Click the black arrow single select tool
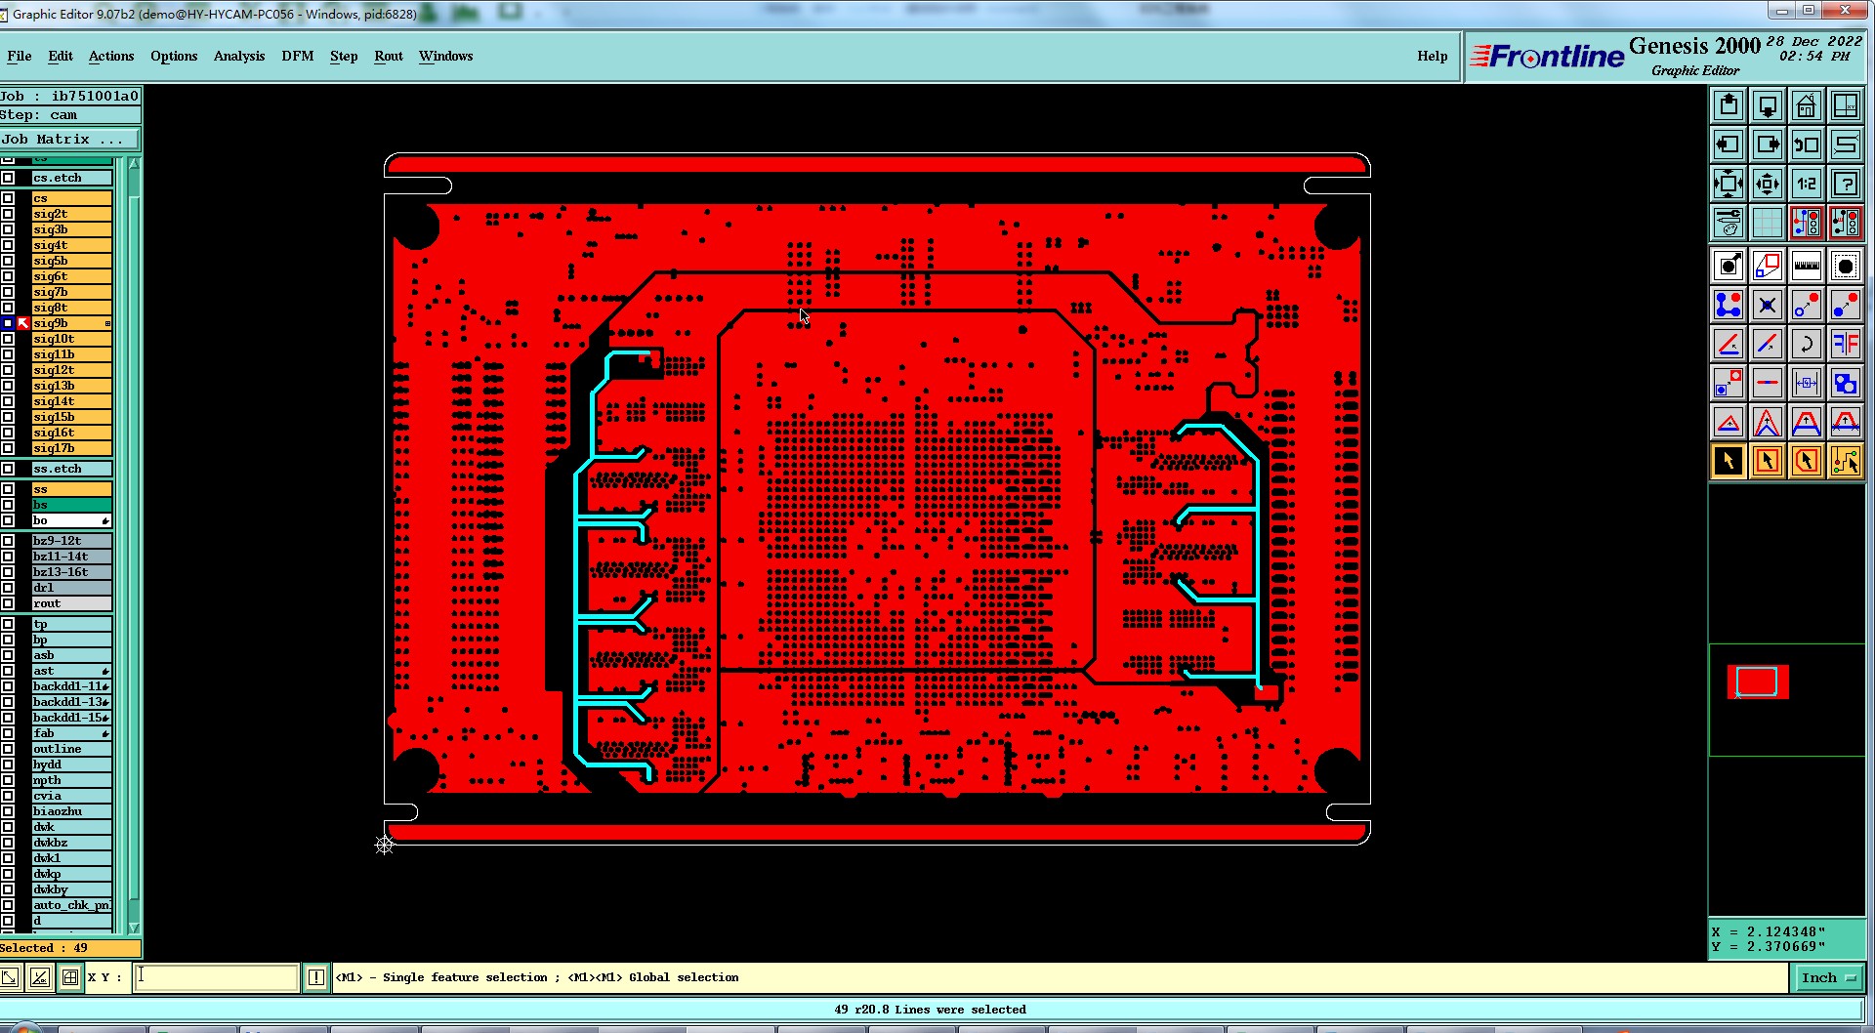The width and height of the screenshot is (1875, 1033). 1729,461
